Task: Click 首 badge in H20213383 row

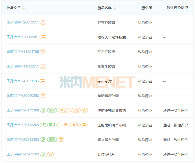Action: coord(61,139)
